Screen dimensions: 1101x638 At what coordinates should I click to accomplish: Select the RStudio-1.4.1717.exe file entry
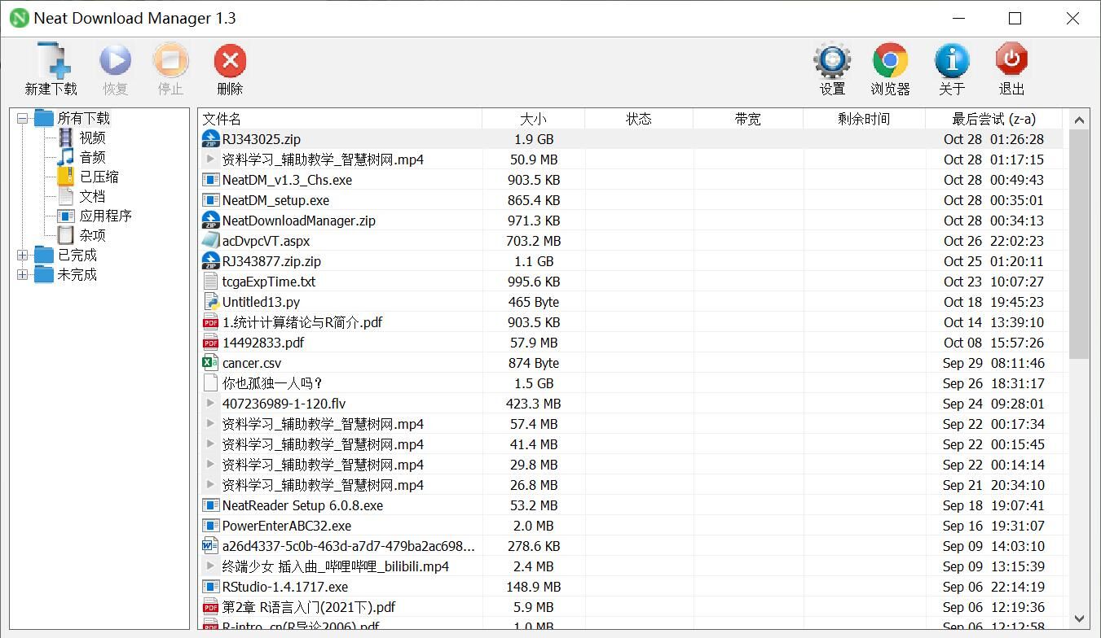point(284,587)
